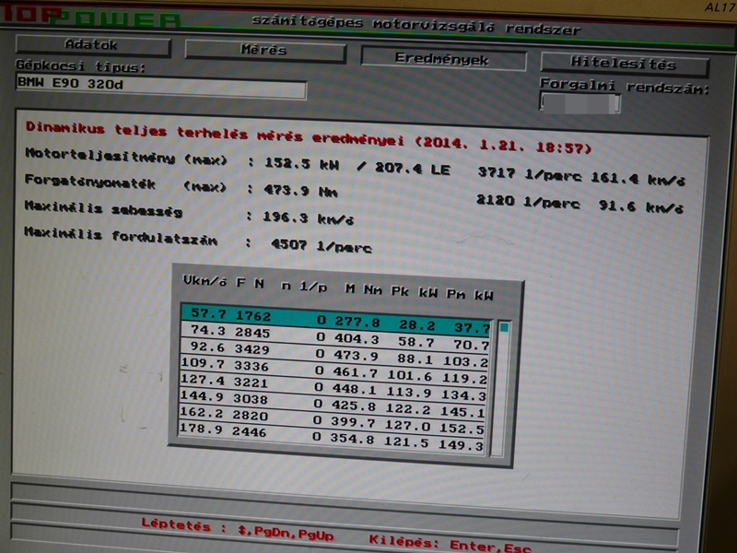The width and height of the screenshot is (737, 553).
Task: Select the table row starting with 144.9
Action: click(x=334, y=399)
